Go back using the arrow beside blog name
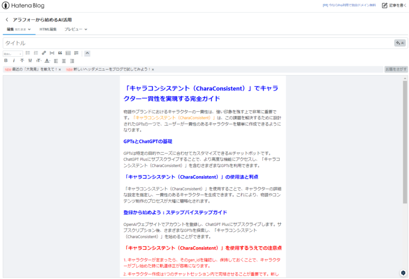This screenshot has height=279, width=409. [7, 19]
